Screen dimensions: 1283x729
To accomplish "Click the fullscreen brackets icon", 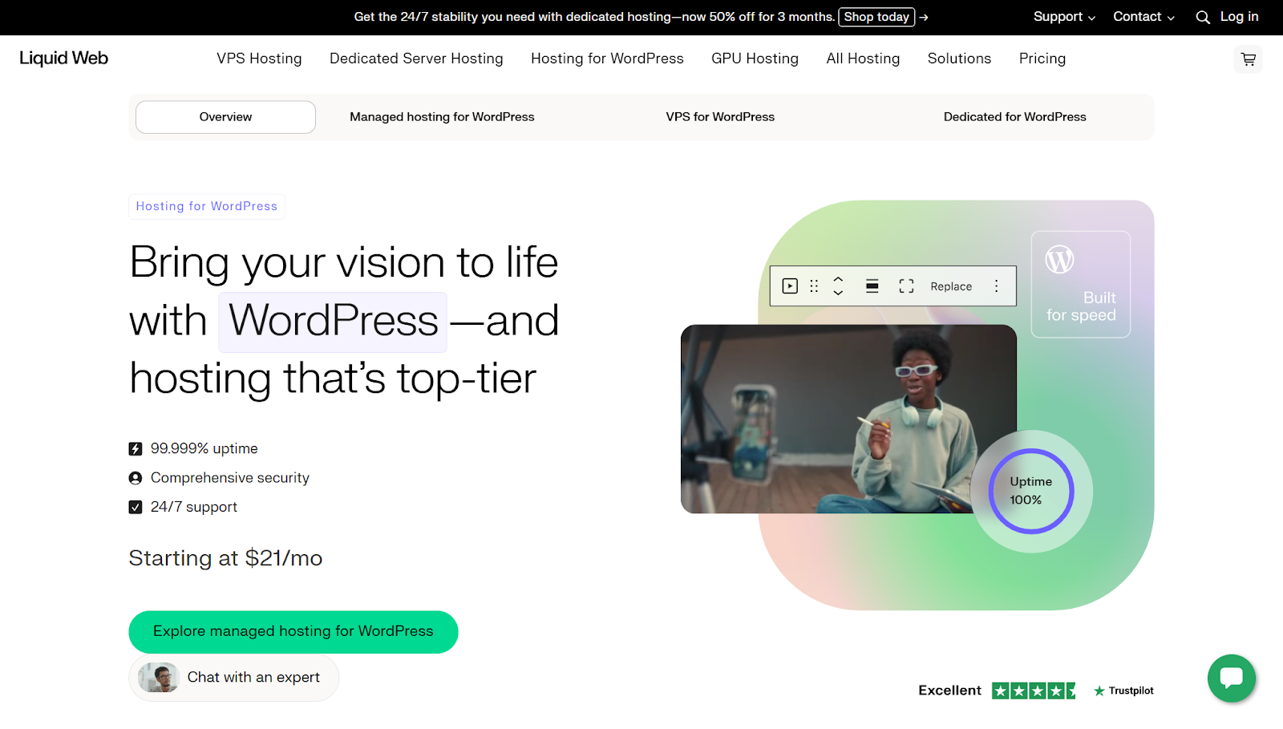I will tap(906, 286).
